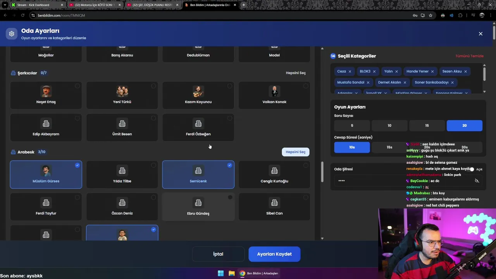Remove the Hande Yener category chip

click(x=432, y=71)
